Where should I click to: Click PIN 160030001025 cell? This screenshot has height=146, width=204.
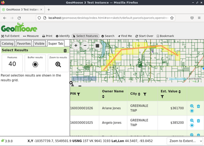click(84, 123)
